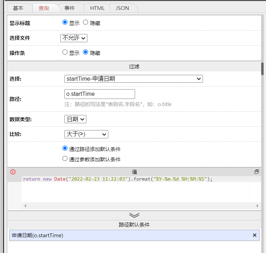
Task: Open the 事件 tab
Action: pyautogui.click(x=70, y=8)
